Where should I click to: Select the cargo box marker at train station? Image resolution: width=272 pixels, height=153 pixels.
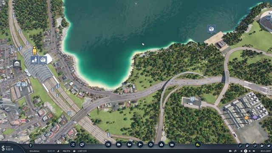point(43,60)
